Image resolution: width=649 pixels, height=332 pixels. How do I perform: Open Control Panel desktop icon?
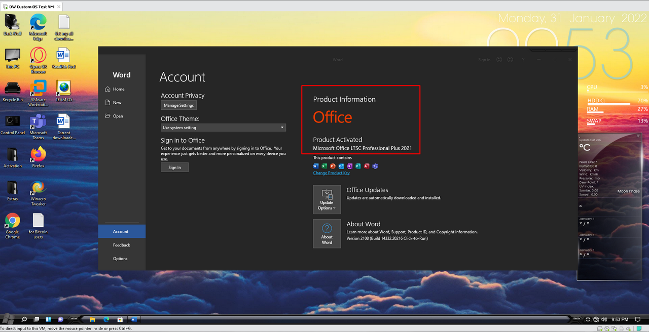tap(13, 124)
